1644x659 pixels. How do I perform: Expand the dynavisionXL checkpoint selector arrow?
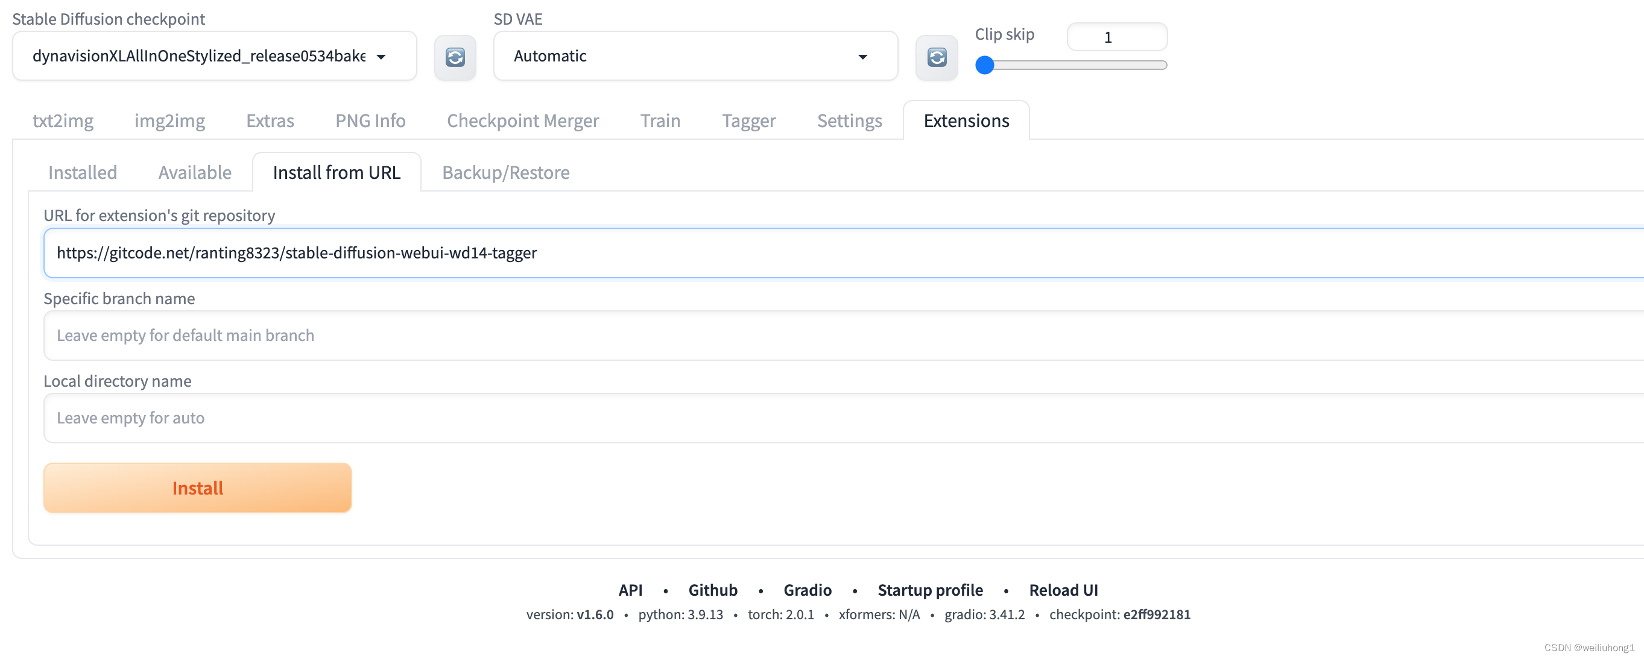click(x=381, y=56)
